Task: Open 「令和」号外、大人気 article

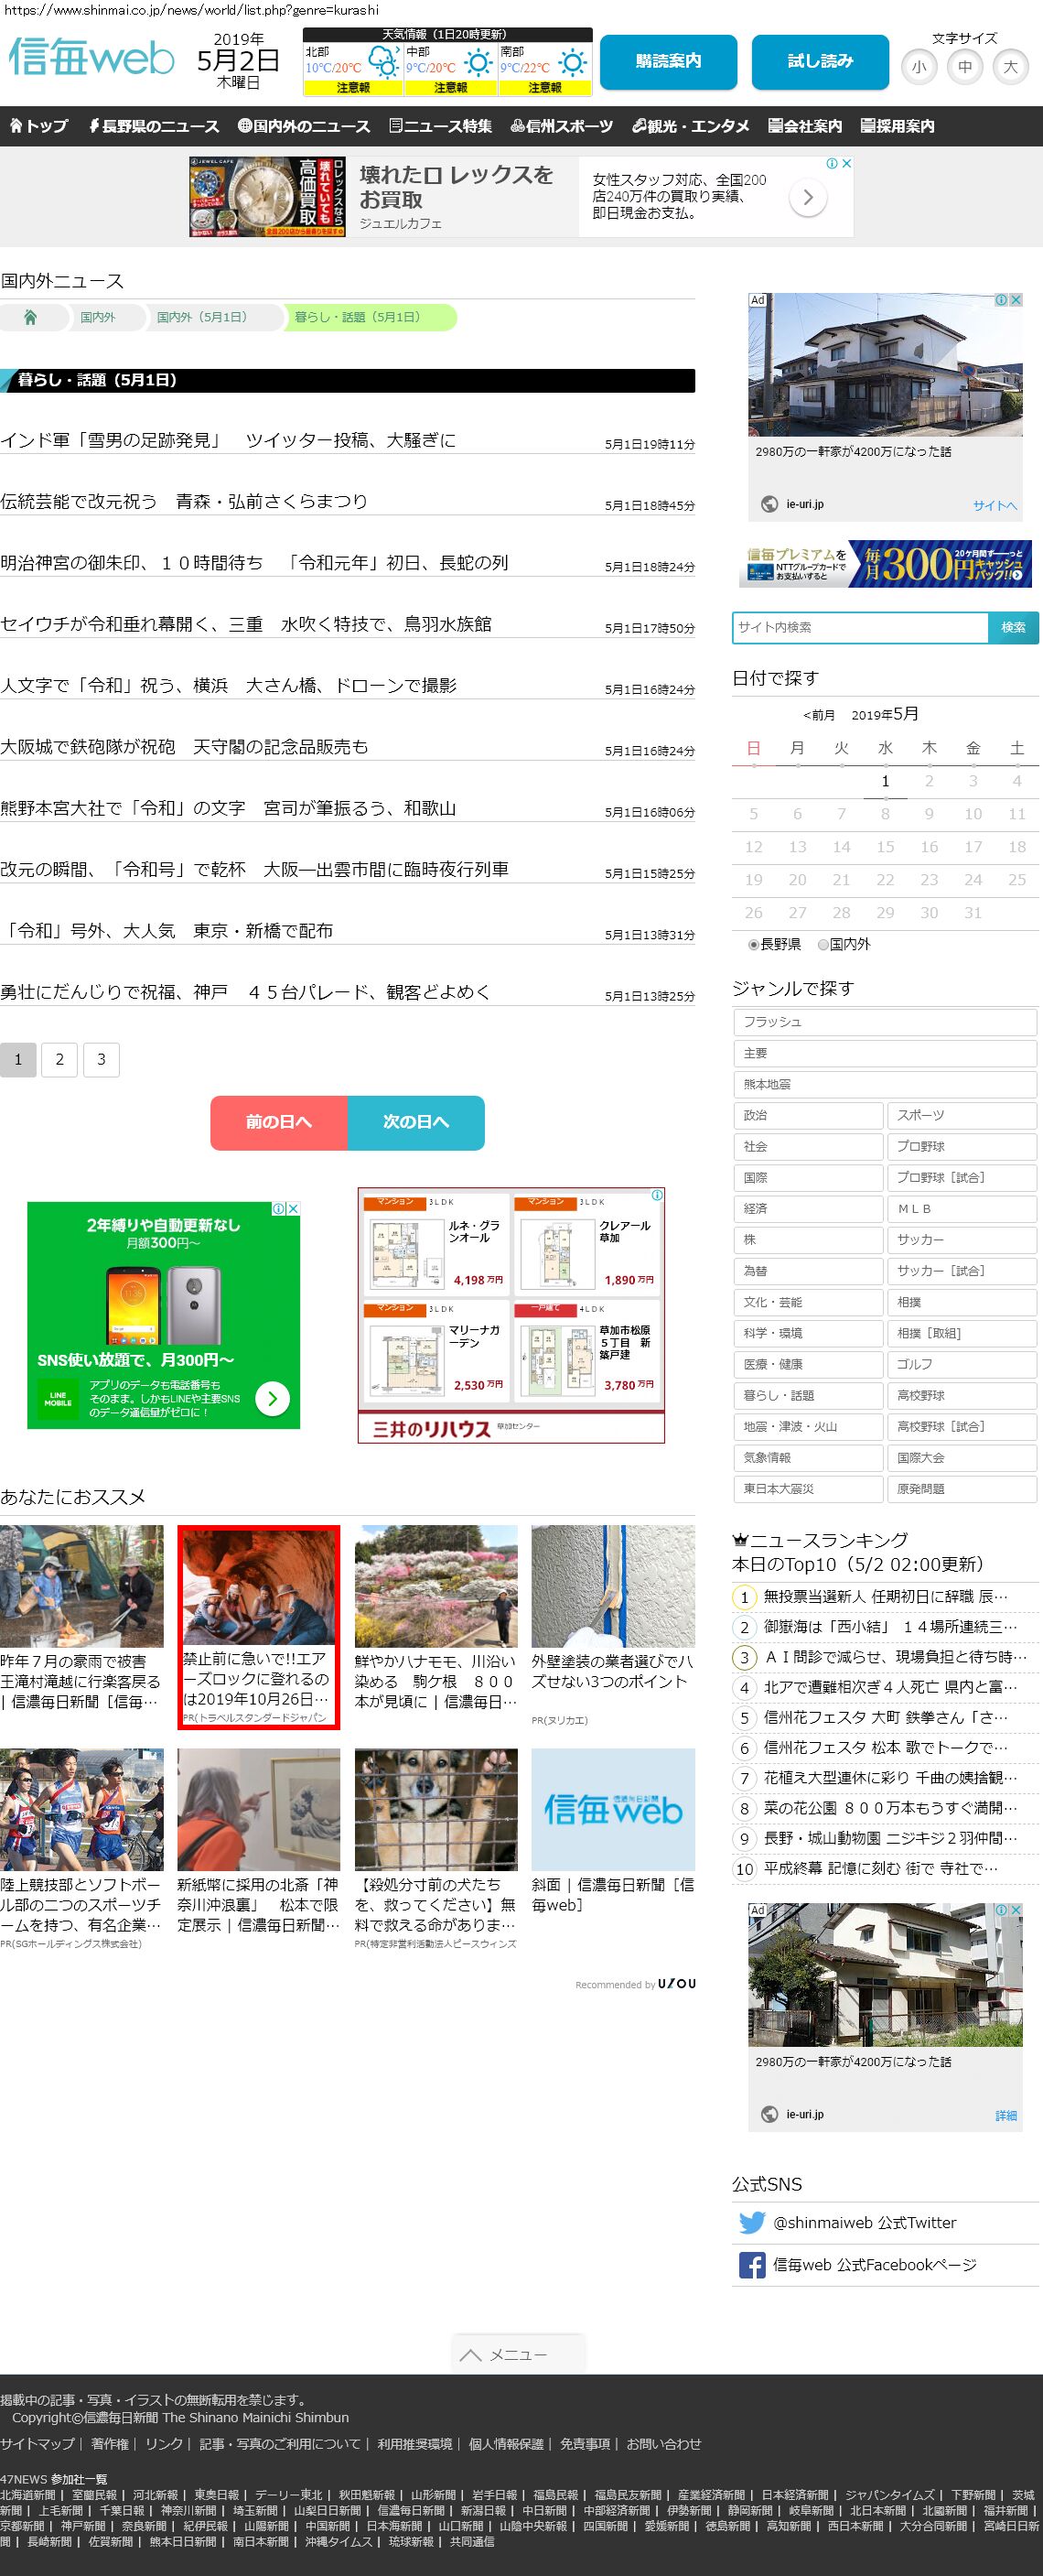Action: coord(167,931)
